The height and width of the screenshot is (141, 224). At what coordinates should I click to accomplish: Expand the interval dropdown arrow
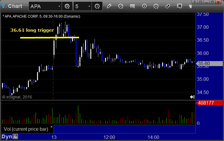pos(89,6)
